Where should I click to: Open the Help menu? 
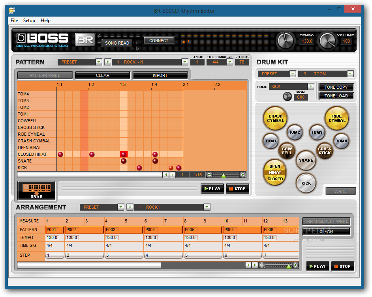click(x=45, y=21)
